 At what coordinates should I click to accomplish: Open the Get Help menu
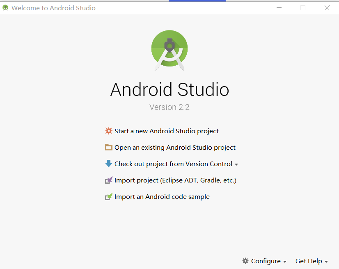coord(312,261)
